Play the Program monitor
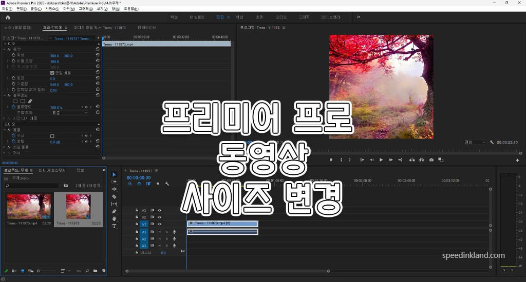Screen dimensions: 526x282 [381, 160]
